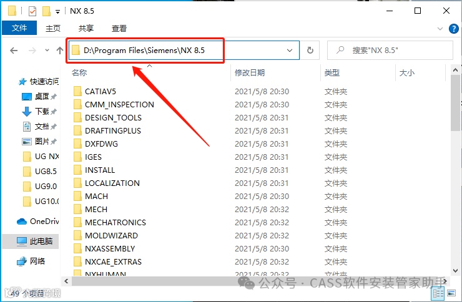Switch to the 主页 ribbon tab

(x=53, y=28)
